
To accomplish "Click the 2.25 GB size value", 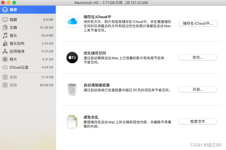I will tap(47, 43).
